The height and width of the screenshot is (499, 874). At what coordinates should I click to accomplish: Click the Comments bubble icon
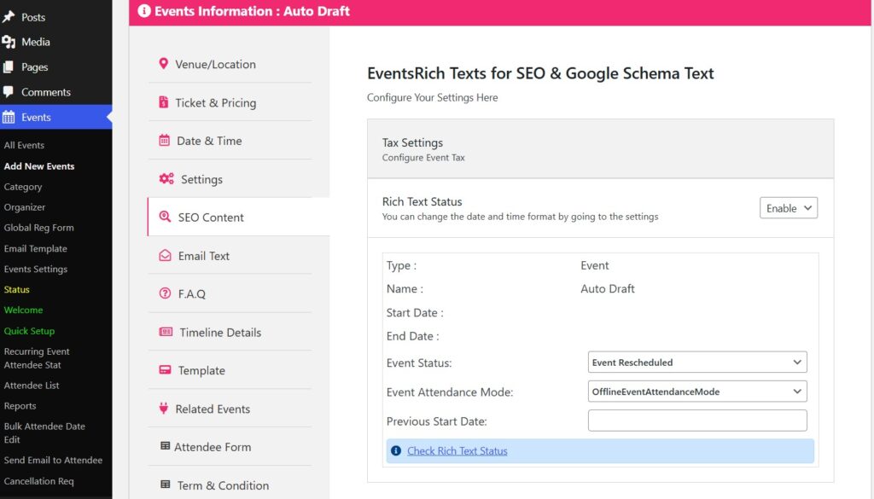9,92
